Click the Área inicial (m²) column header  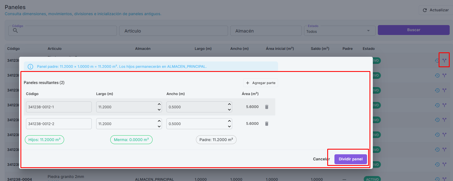pos(280,49)
